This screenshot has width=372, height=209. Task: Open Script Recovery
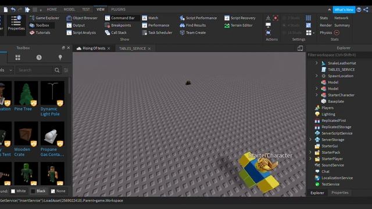[x=240, y=18]
